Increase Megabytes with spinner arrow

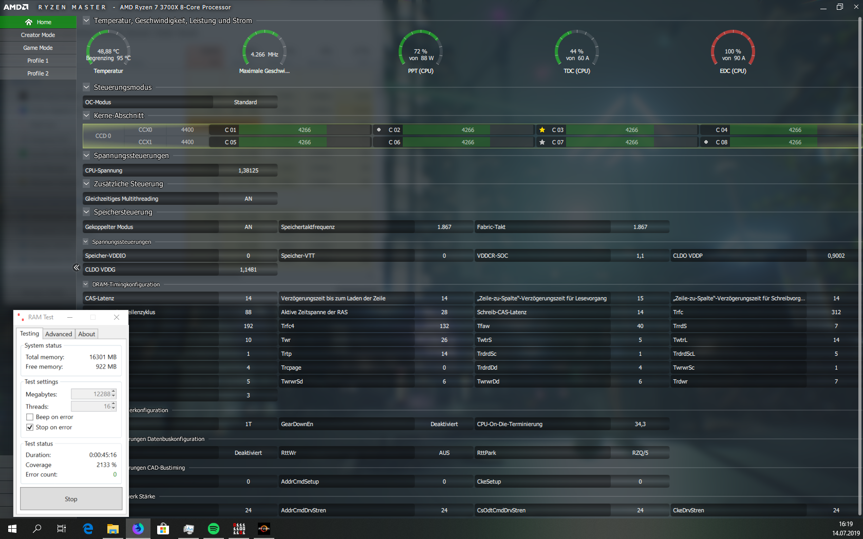(x=114, y=392)
